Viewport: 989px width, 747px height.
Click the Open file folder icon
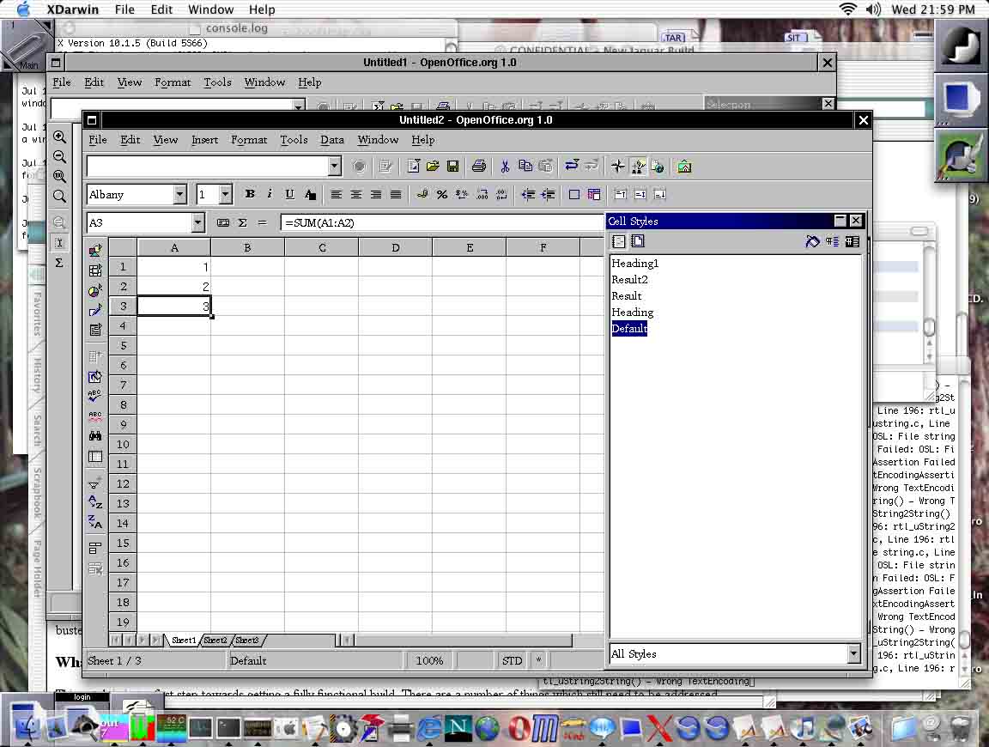433,167
